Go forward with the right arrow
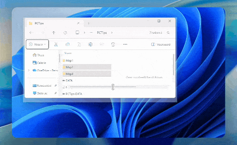 [43, 33]
